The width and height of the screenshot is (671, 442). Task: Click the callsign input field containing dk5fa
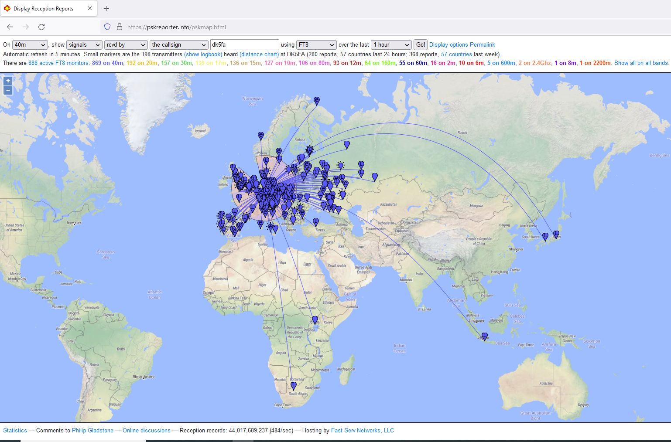(x=244, y=45)
